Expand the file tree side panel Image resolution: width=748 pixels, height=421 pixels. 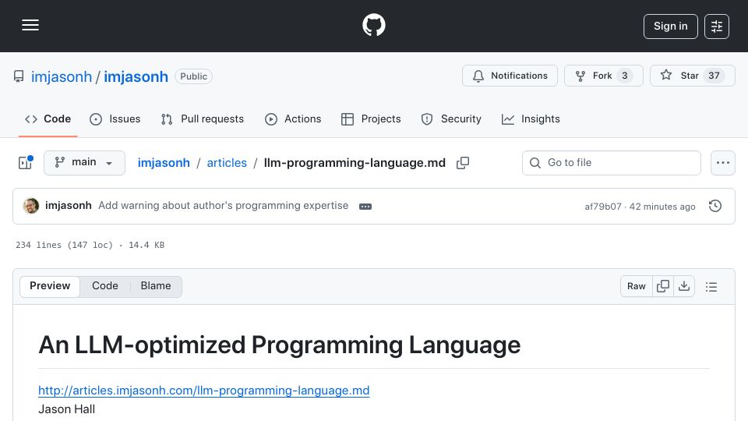point(25,163)
